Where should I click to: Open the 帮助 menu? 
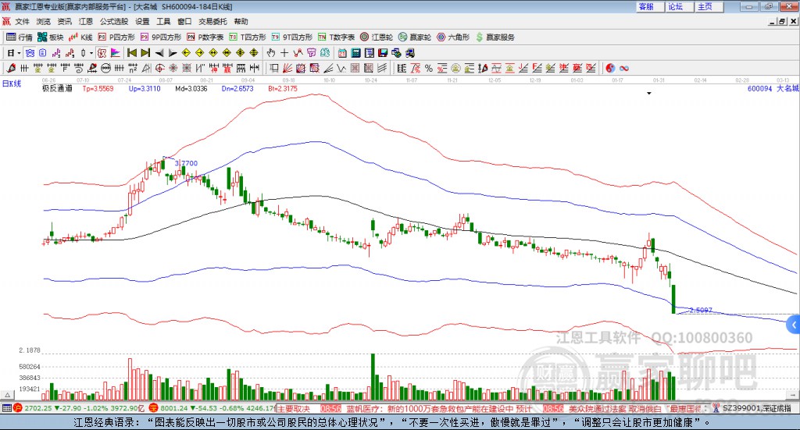241,21
